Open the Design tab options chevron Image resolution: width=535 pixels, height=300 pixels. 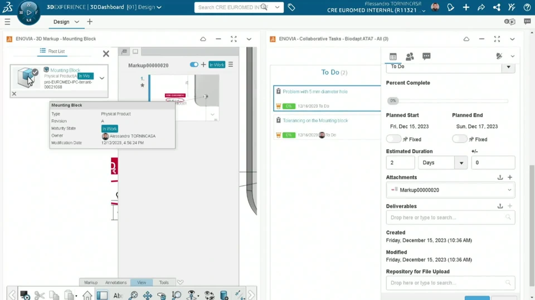click(77, 22)
